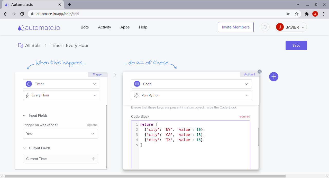Open the Bots menu
329x178 pixels.
click(x=85, y=27)
